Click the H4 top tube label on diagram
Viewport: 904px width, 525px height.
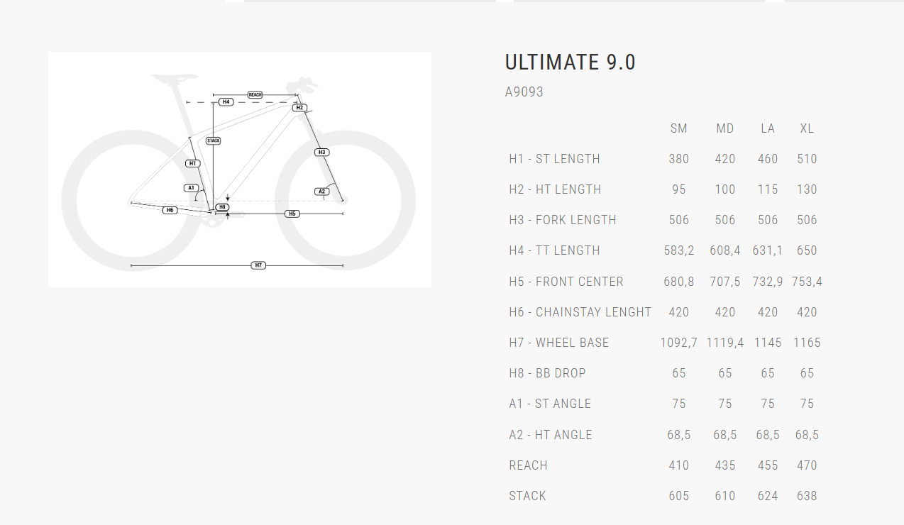pos(226,102)
